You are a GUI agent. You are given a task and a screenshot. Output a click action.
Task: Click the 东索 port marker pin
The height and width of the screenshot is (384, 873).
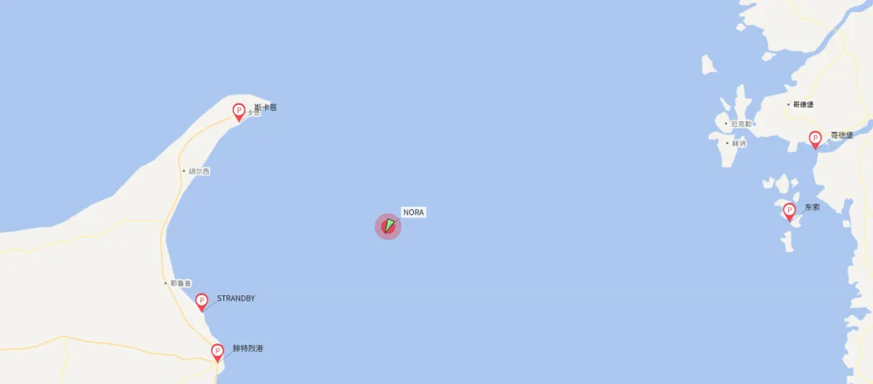[x=789, y=212]
